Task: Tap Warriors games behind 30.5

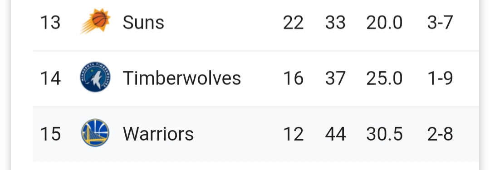Action: point(384,134)
